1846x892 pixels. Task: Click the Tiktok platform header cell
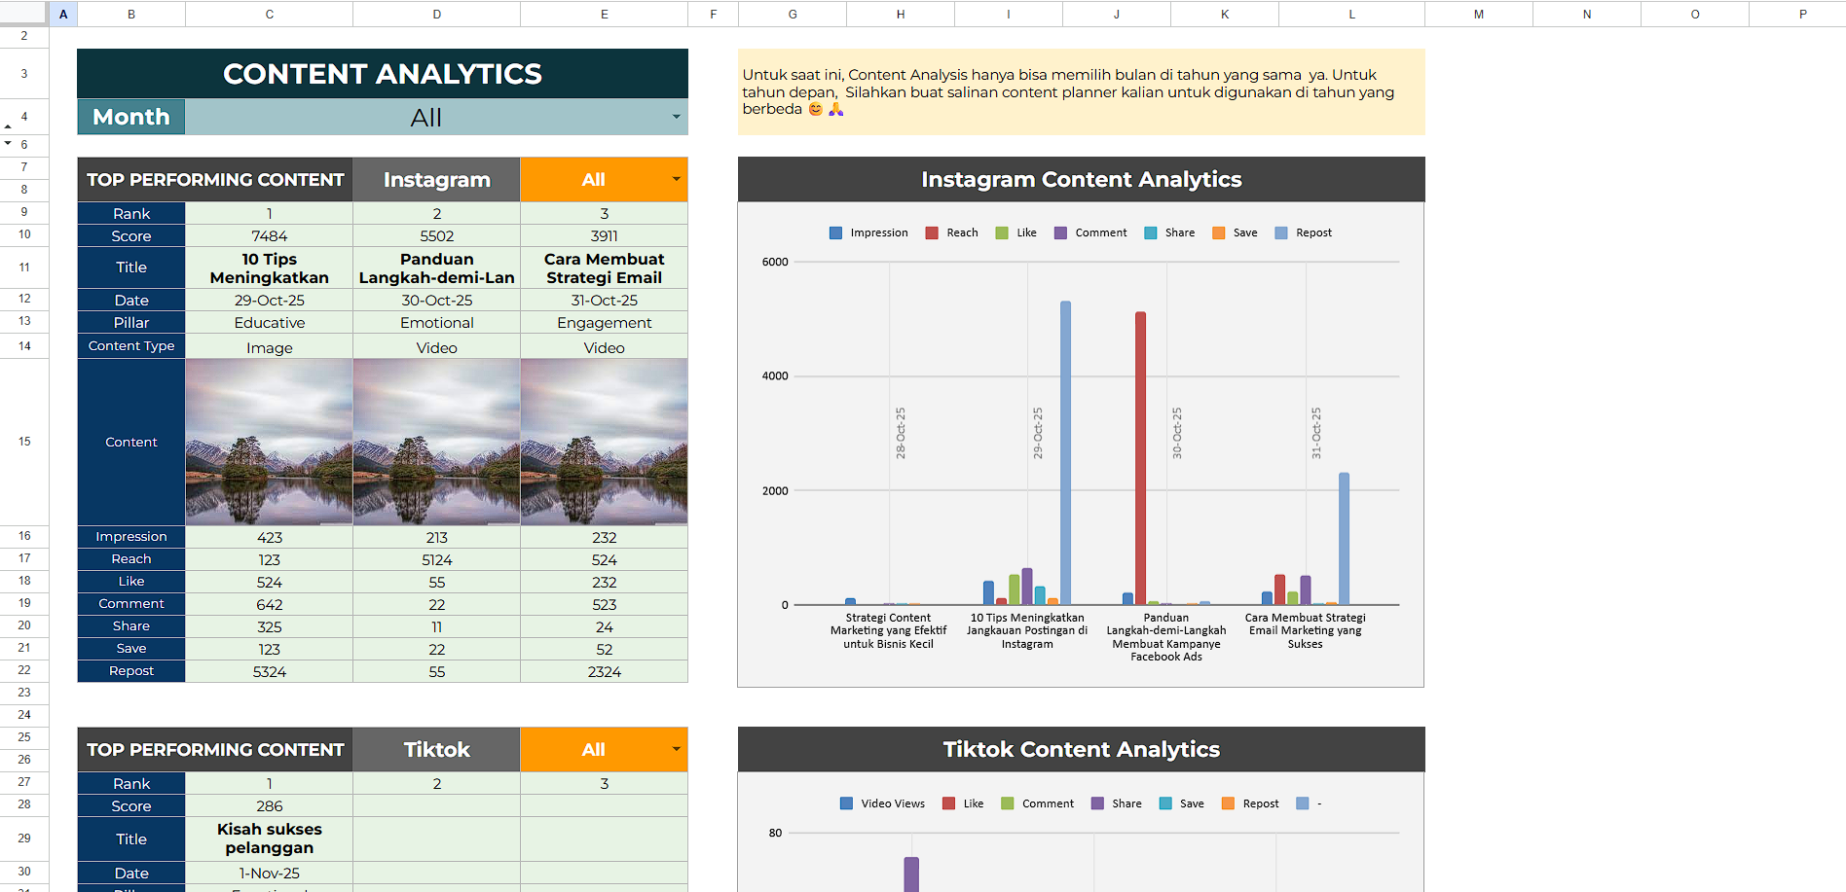(x=437, y=750)
